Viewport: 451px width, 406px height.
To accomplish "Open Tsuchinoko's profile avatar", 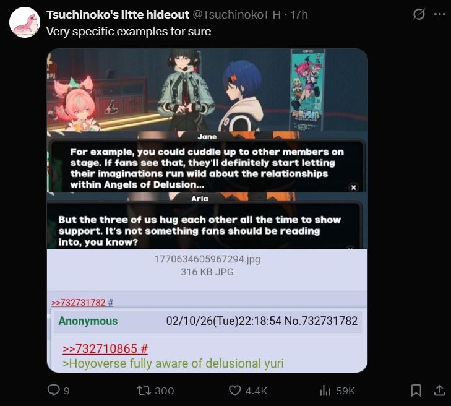I will [25, 22].
